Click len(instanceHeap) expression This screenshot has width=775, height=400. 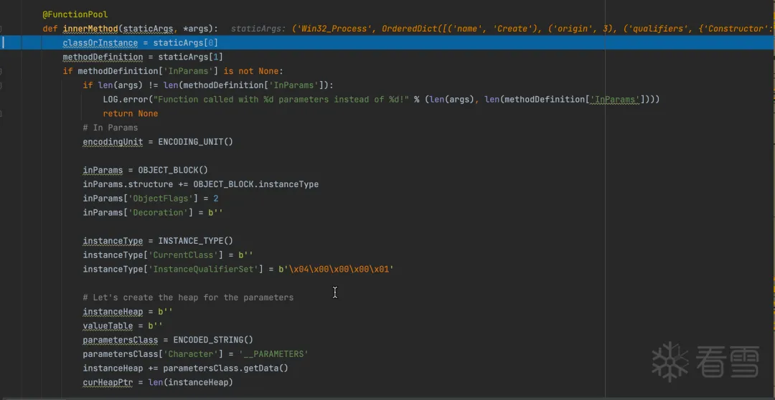pos(190,382)
